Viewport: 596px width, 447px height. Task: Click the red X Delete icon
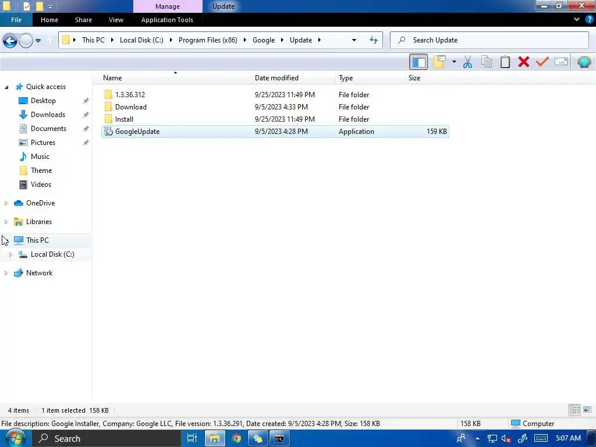point(524,62)
